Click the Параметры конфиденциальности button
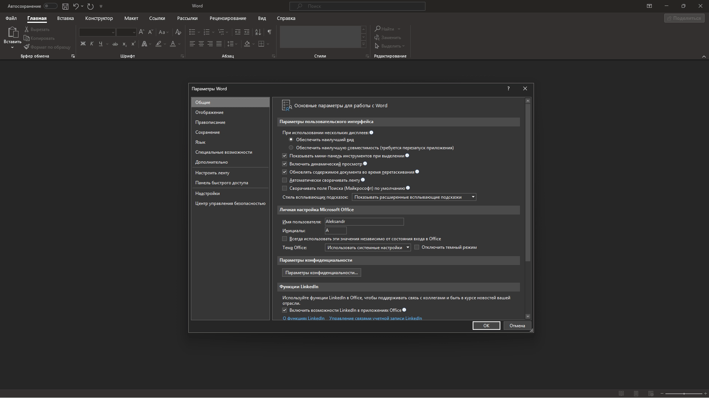This screenshot has width=709, height=398. click(321, 273)
